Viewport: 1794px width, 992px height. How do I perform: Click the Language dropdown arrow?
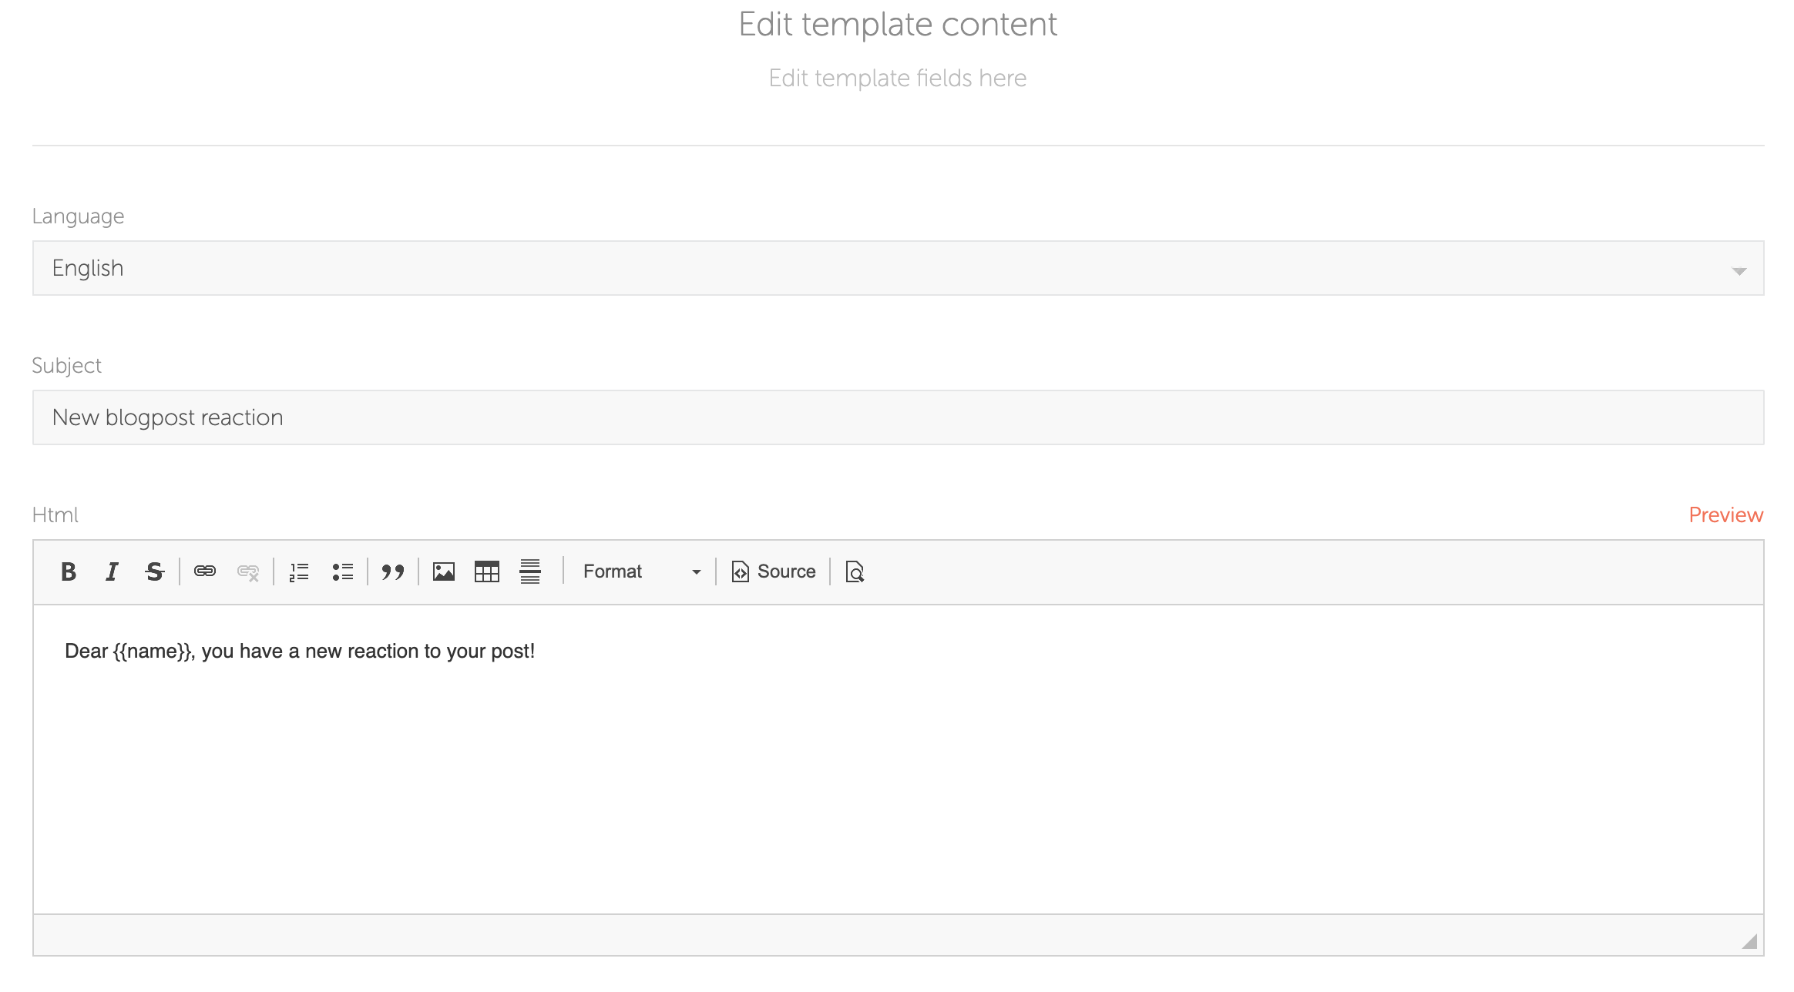pyautogui.click(x=1739, y=270)
